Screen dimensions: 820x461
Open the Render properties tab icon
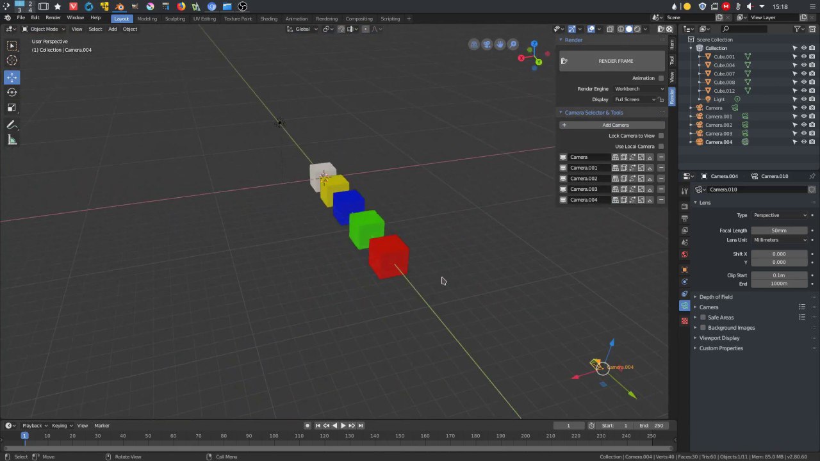click(x=684, y=206)
